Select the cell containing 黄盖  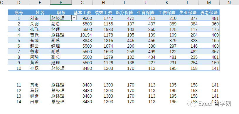pyautogui.click(x=40, y=63)
